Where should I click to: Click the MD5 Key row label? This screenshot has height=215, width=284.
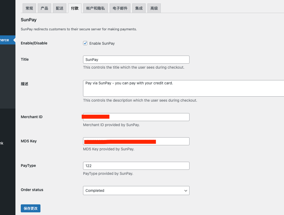pos(29,141)
